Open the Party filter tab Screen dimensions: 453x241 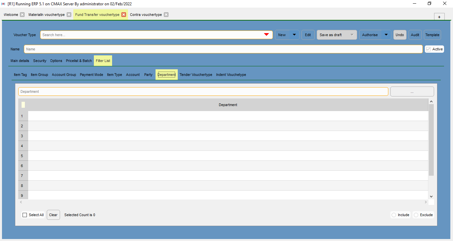pyautogui.click(x=148, y=75)
